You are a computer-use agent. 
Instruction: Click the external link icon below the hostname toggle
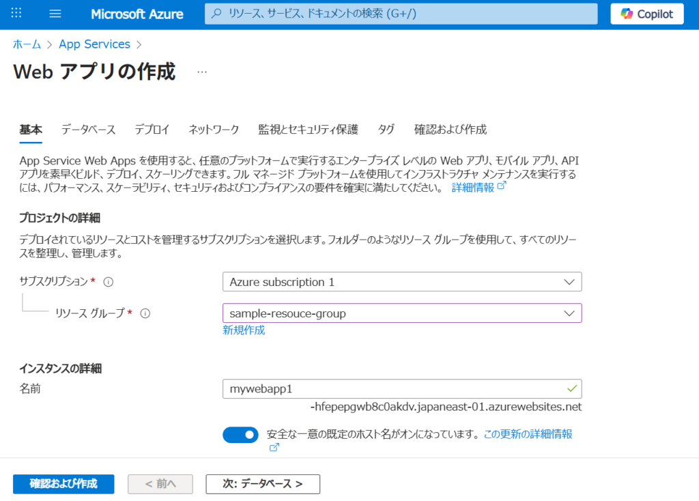pyautogui.click(x=274, y=447)
